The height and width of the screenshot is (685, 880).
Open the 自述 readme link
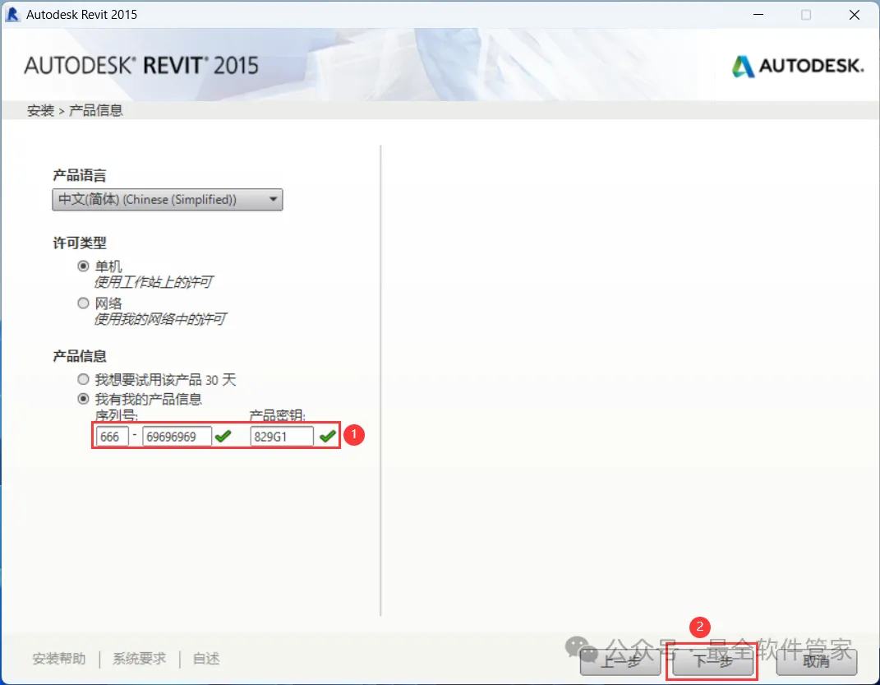click(206, 659)
